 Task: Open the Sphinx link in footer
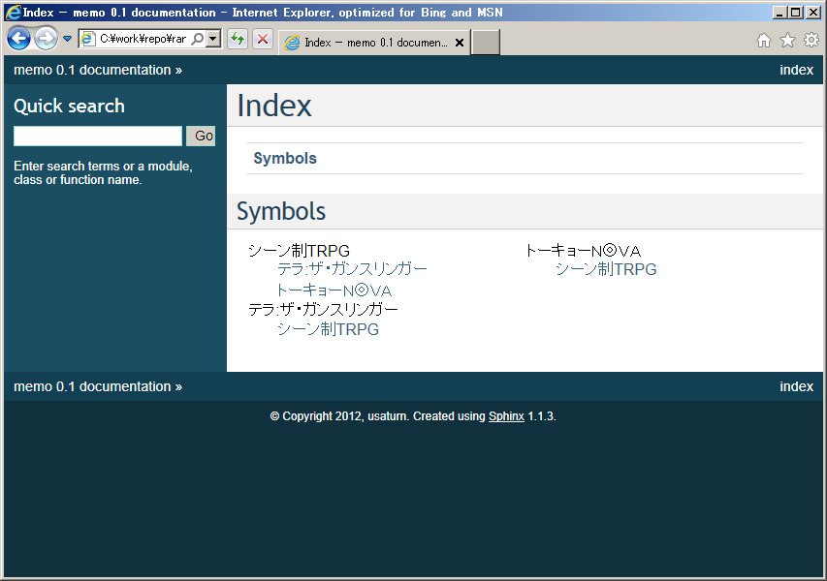(x=506, y=416)
